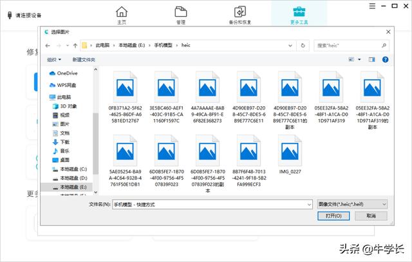Click the navigation pane scroll up arrow

click(96, 70)
